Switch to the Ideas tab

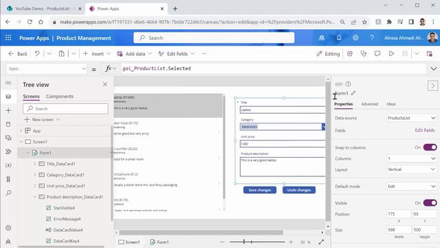click(391, 104)
